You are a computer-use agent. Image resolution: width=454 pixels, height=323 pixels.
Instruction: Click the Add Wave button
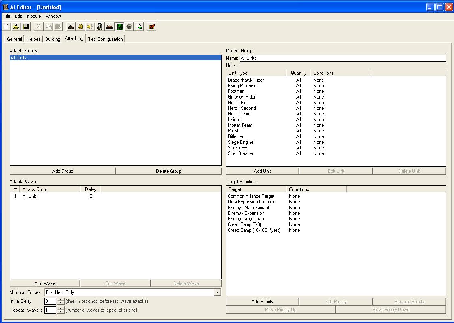(45, 283)
